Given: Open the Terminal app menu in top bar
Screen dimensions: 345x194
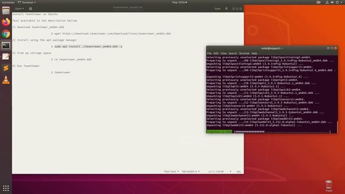Looking at the screenshot, I should [x=26, y=2].
